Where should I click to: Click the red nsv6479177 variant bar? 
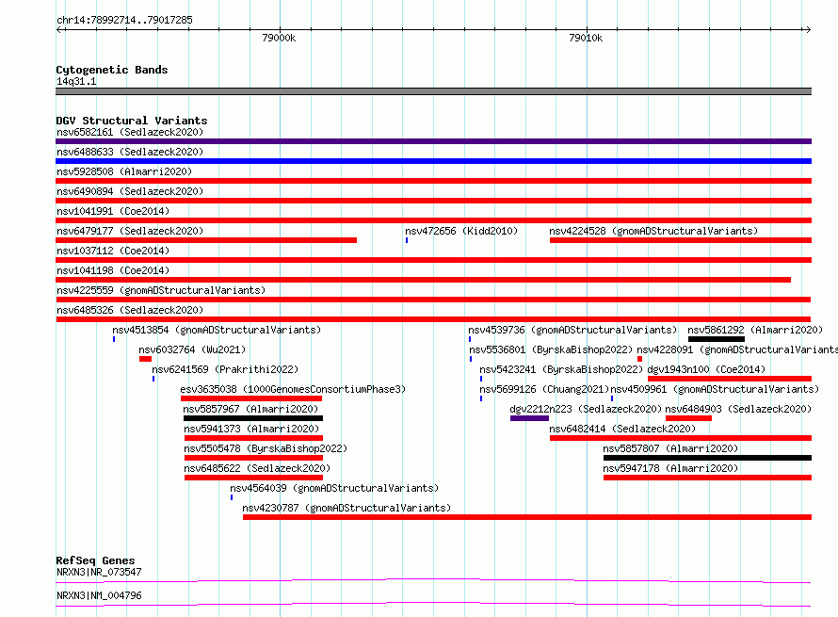[206, 240]
